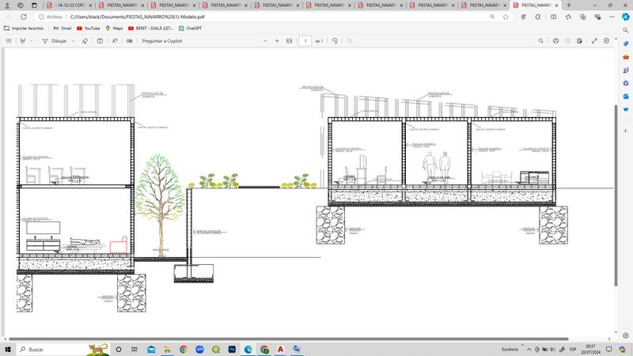Open the Maps bookmark
The image size is (633, 356).
[114, 28]
